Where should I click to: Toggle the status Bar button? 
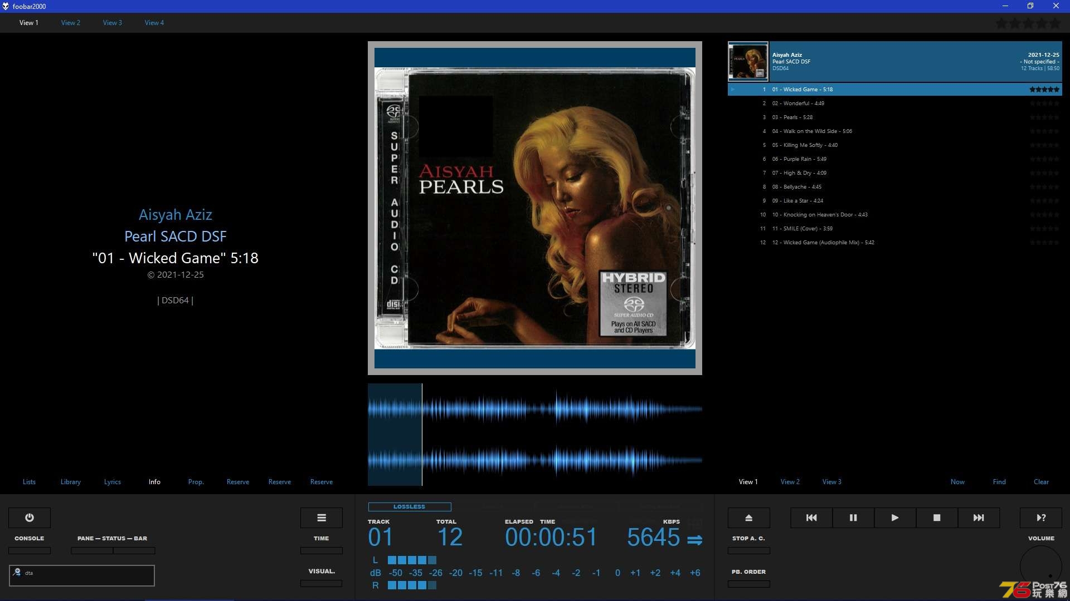tap(134, 550)
